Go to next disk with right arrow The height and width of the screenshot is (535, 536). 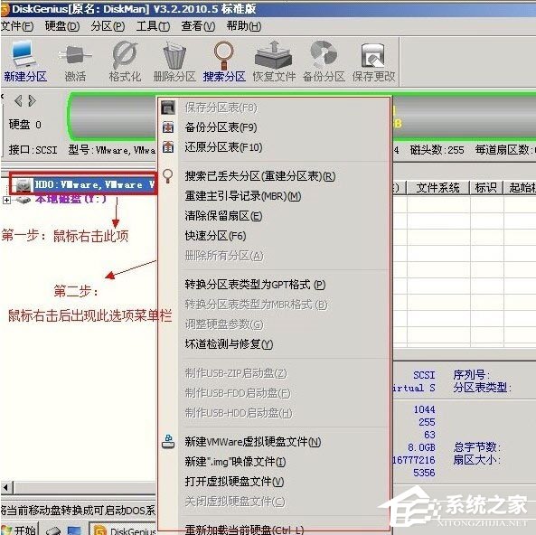coord(33,101)
